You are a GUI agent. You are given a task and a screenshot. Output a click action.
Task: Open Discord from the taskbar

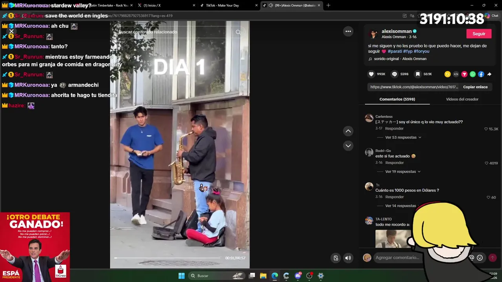click(x=298, y=276)
